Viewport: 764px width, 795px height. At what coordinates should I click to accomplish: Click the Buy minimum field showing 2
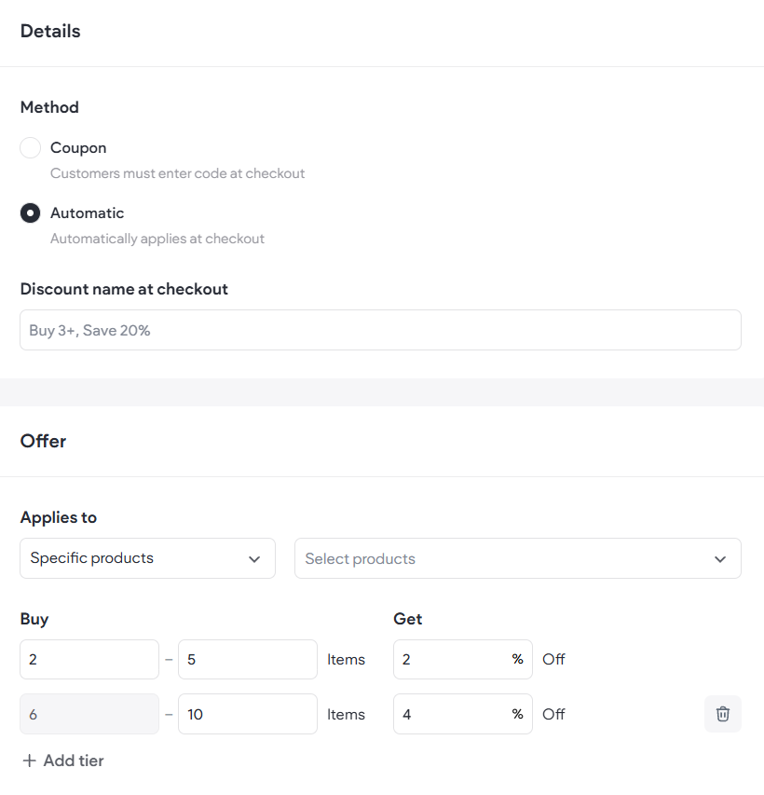tap(89, 659)
